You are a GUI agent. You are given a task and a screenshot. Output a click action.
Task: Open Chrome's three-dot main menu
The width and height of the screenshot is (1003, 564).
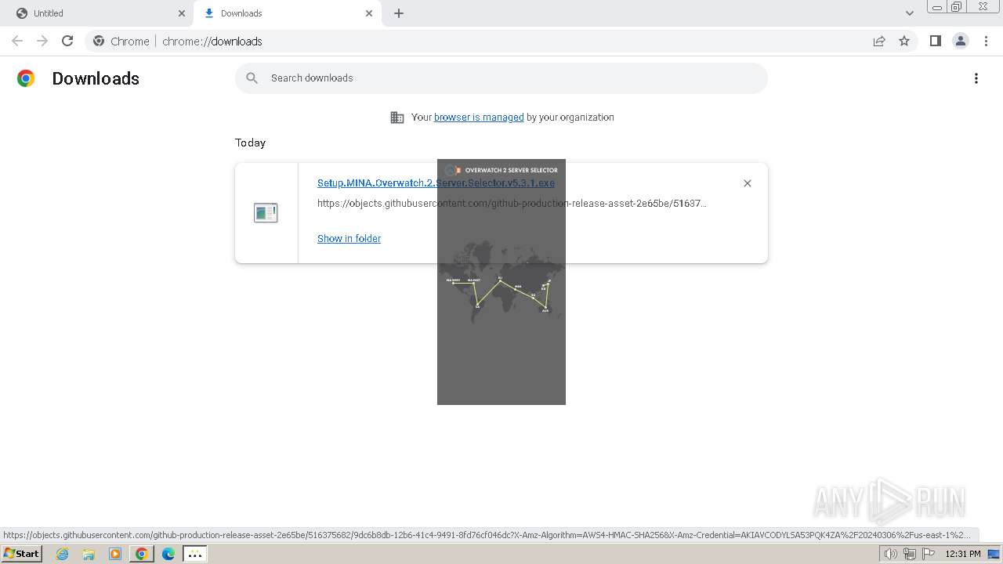click(987, 41)
